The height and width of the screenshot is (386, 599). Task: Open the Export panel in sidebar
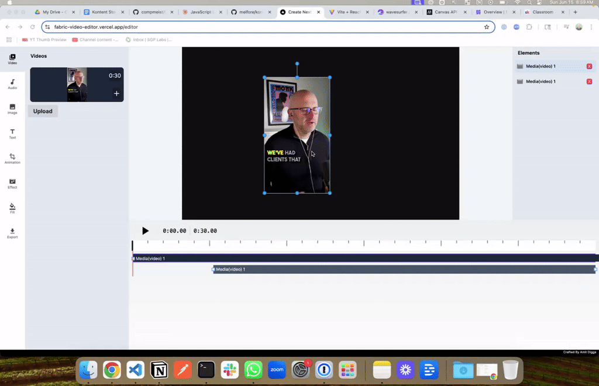(12, 233)
